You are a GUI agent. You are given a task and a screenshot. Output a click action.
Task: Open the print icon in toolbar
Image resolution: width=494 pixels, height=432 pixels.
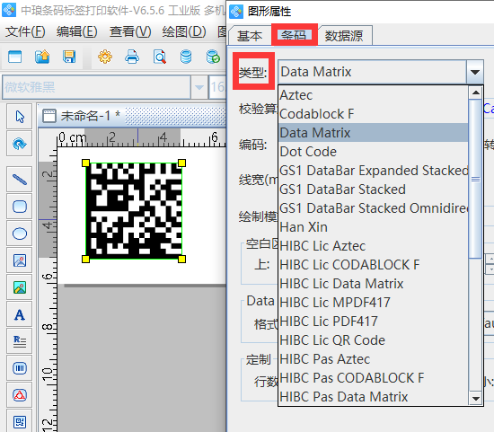[132, 57]
